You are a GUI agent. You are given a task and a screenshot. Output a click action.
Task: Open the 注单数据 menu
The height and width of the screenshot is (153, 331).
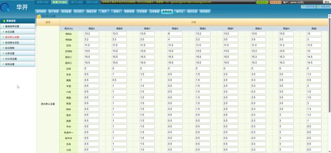(x=154, y=12)
